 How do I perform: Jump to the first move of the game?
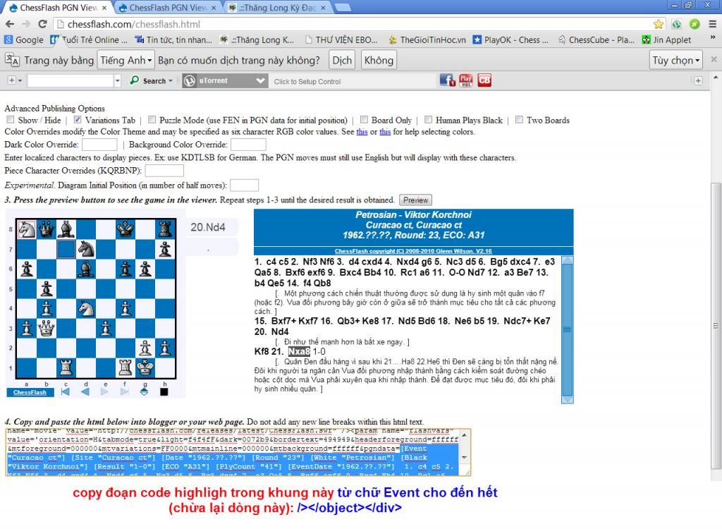point(66,391)
